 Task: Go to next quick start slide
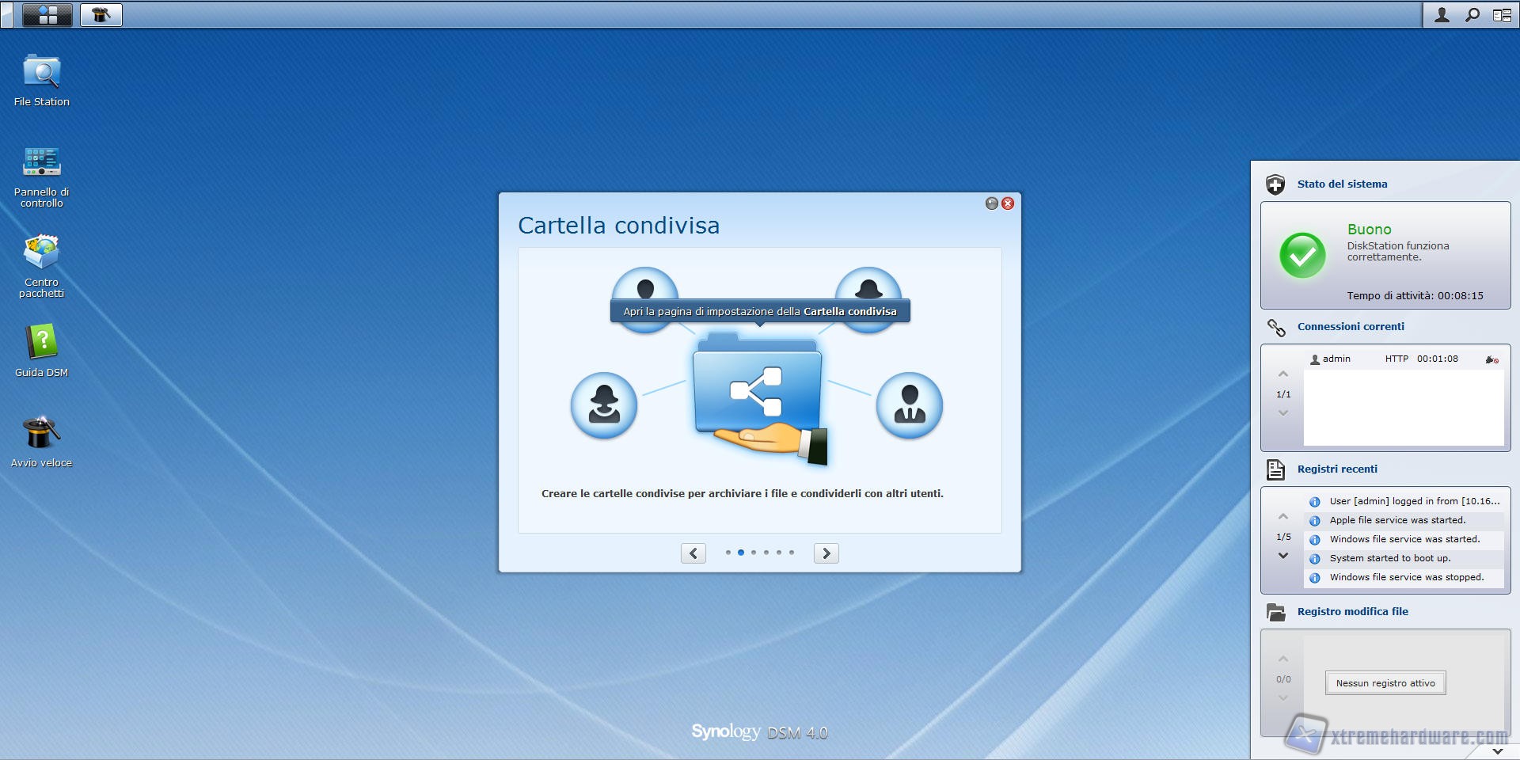826,553
